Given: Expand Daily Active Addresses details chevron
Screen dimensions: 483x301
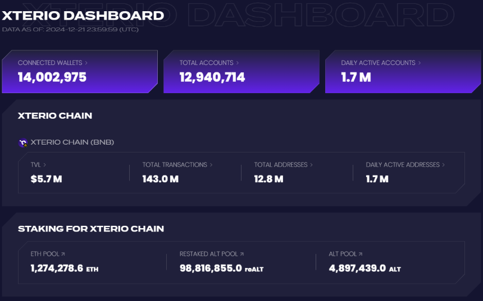Looking at the screenshot, I should (443, 165).
